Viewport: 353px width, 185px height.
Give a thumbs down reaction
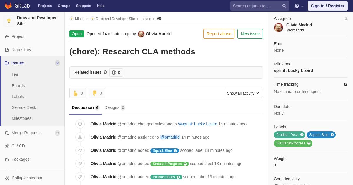point(97,93)
